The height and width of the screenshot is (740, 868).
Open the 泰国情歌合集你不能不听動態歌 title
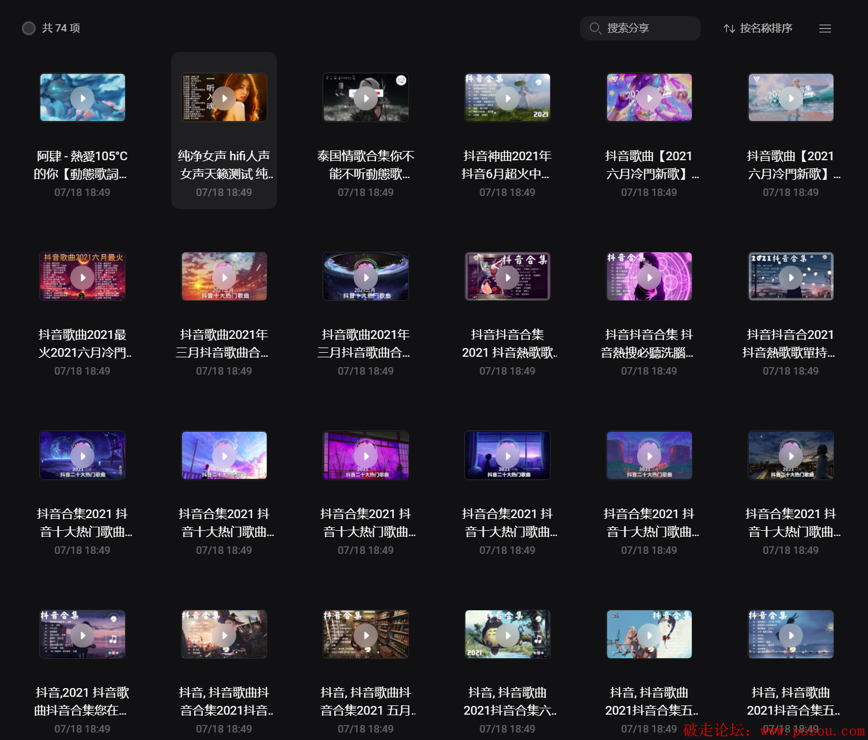tap(366, 165)
